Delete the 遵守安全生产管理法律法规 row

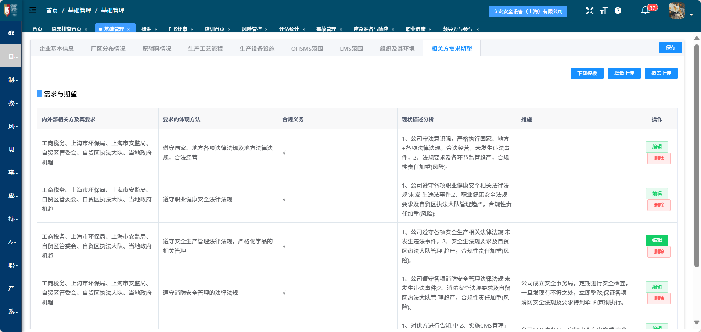pos(659,251)
